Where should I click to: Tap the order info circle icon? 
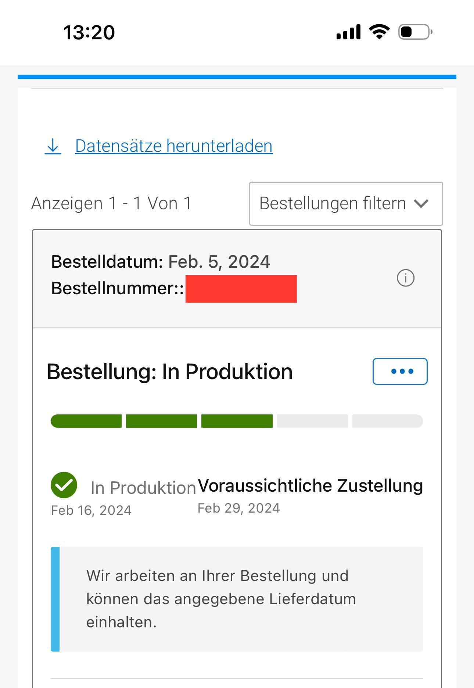coord(406,278)
